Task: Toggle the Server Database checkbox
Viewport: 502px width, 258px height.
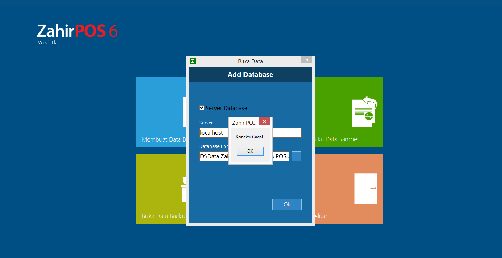Action: click(201, 108)
